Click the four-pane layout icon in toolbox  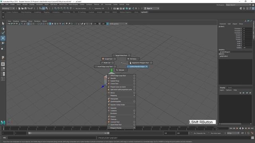coord(3,69)
